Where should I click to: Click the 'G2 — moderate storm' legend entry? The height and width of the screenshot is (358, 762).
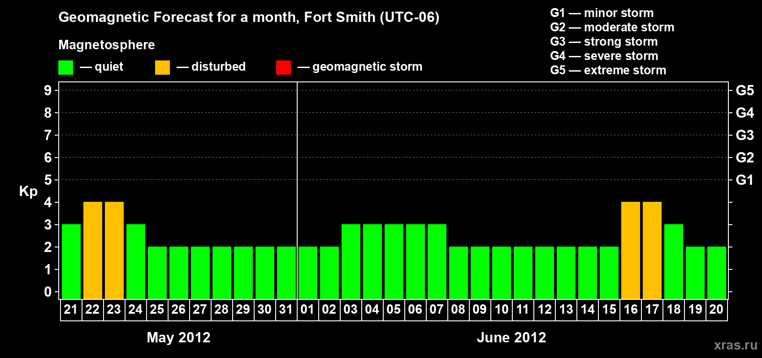(x=612, y=27)
